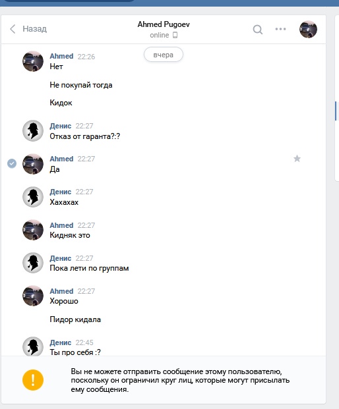The image size is (339, 409).
Task: Click the 'вчера' date pill
Action: tap(163, 55)
